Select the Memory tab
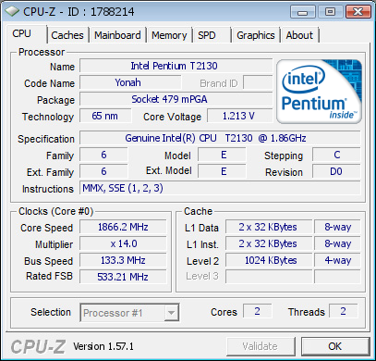Screen dimensions: 376x361 [x=169, y=35]
